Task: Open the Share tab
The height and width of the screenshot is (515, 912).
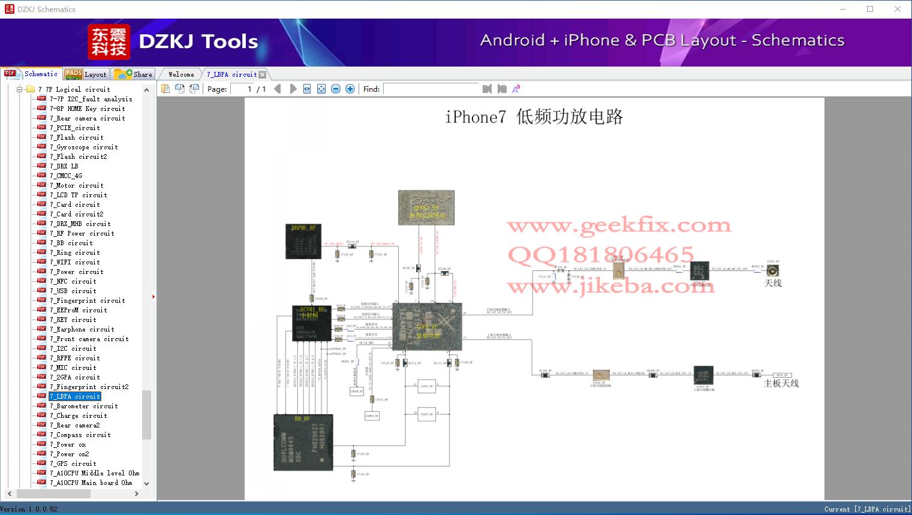Action: pyautogui.click(x=133, y=74)
